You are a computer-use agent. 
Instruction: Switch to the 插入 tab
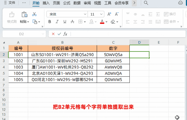pyautogui.click(x=46, y=3)
